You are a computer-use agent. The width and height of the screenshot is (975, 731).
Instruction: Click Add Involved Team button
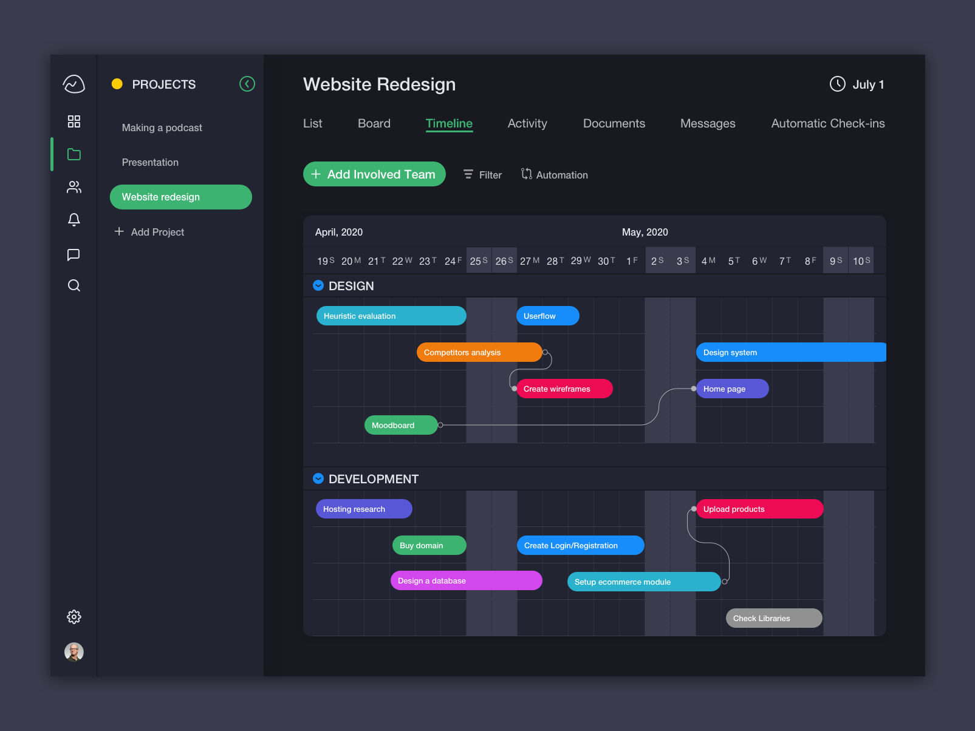tap(374, 174)
